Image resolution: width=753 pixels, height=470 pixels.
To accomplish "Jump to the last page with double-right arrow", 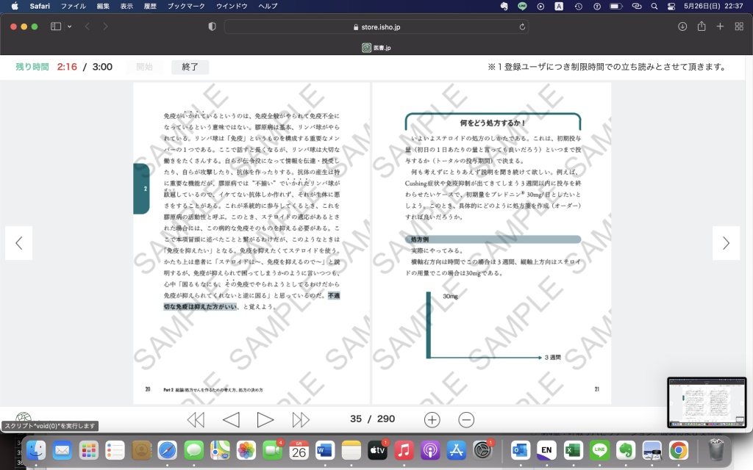I will point(301,419).
